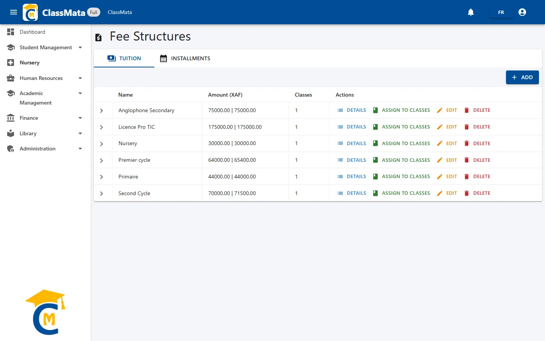The image size is (545, 341).
Task: Click the Student Management graduation cap icon
Action: (x=11, y=47)
